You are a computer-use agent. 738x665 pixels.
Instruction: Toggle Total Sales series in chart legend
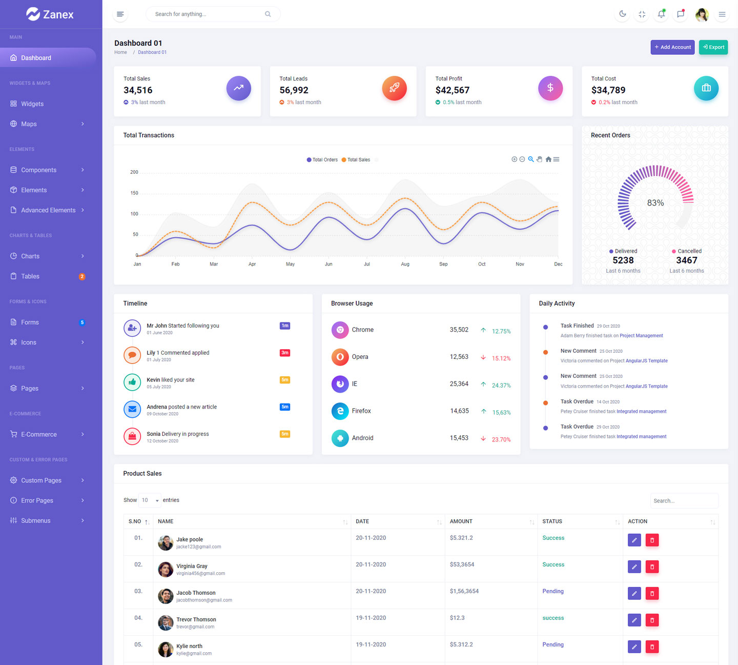pos(356,160)
